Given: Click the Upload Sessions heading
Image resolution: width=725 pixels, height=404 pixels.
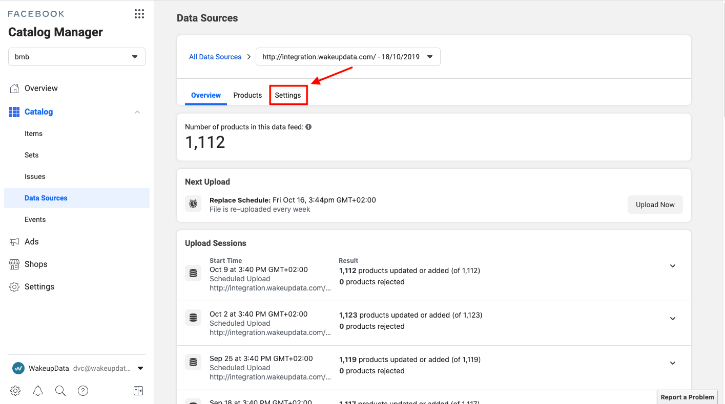Looking at the screenshot, I should pyautogui.click(x=216, y=243).
